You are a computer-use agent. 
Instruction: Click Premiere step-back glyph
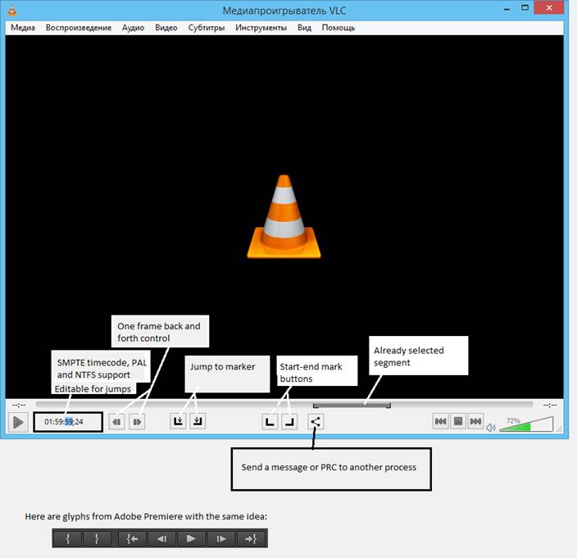(162, 538)
